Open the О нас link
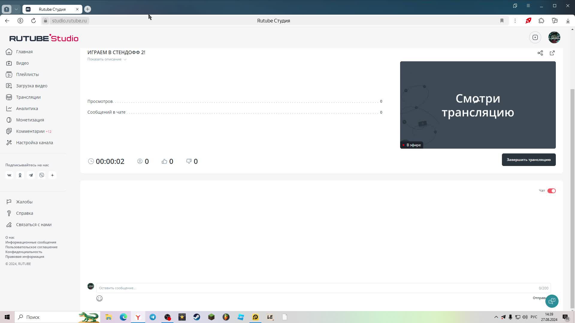This screenshot has height=323, width=575. click(x=10, y=237)
